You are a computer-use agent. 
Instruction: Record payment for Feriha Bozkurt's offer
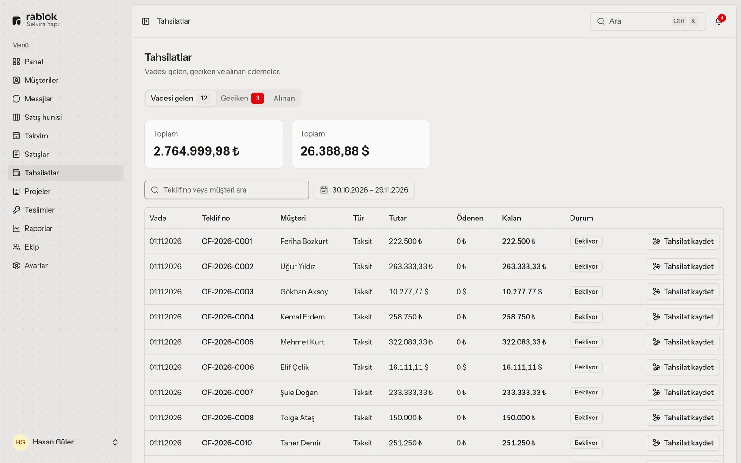pos(683,241)
